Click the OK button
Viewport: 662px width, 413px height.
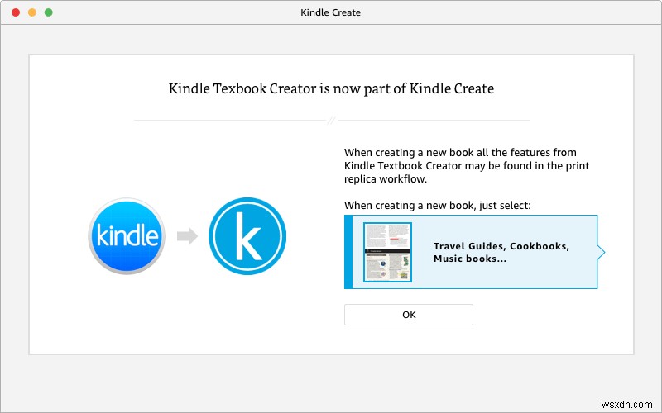(x=408, y=315)
